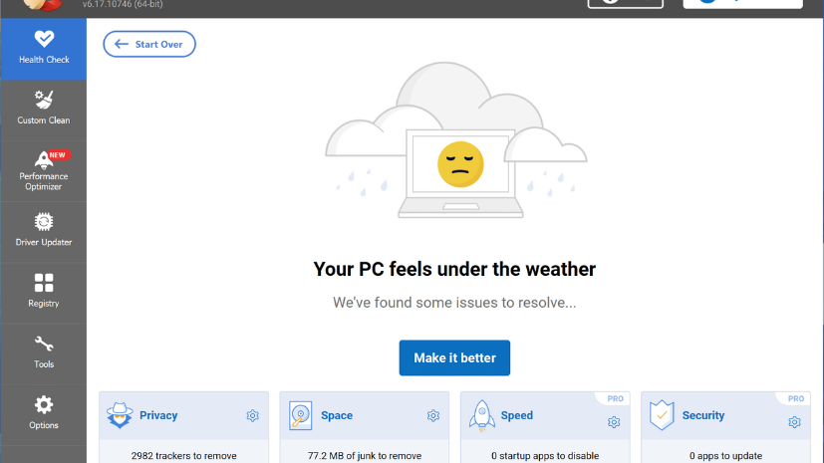Viewport: 824px width, 463px height.
Task: Click the Security shield icon
Action: click(x=662, y=416)
